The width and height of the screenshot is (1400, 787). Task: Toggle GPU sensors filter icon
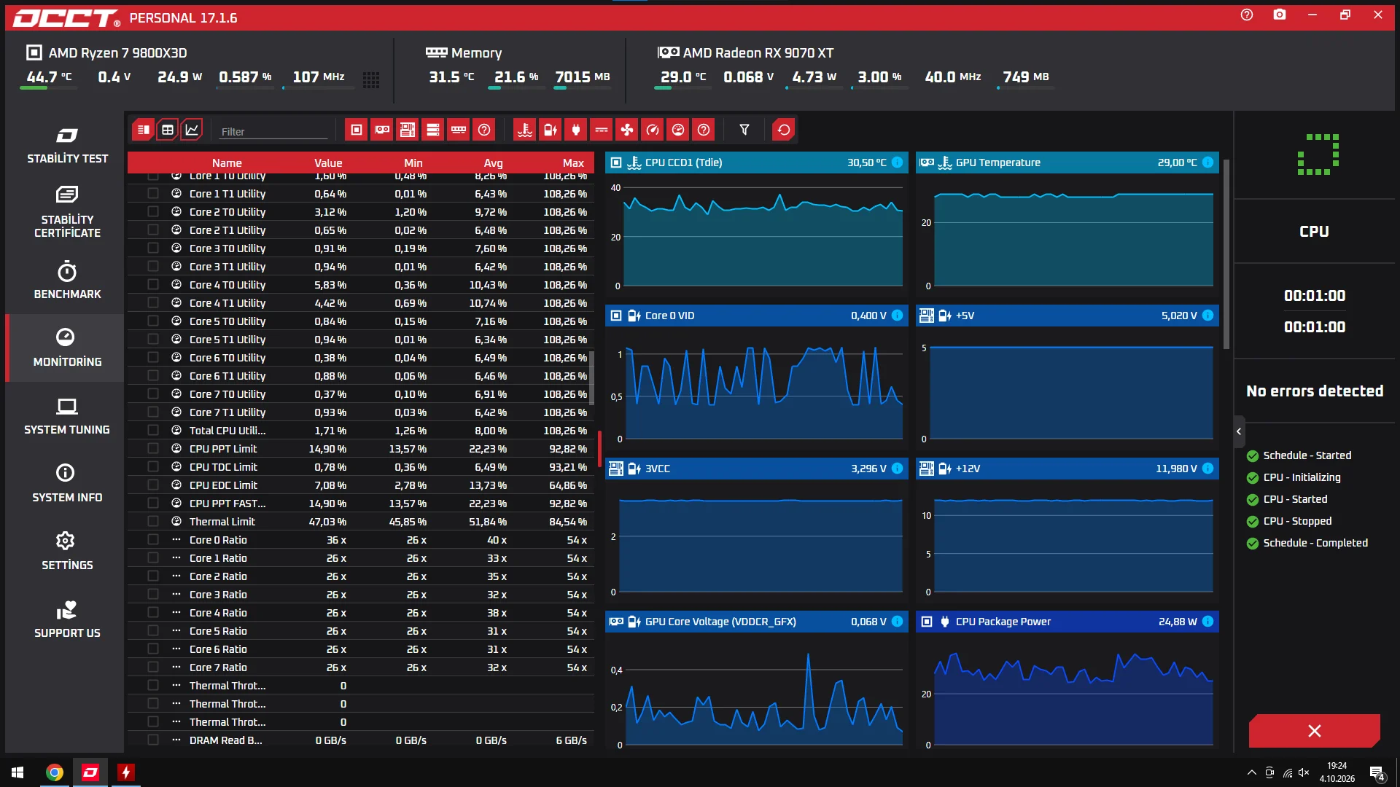(x=382, y=130)
